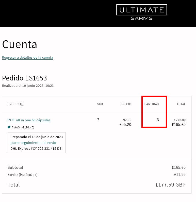The height and width of the screenshot is (202, 196).
Task: Open the PCT all in one 60 cápsulas product
Action: (x=29, y=120)
